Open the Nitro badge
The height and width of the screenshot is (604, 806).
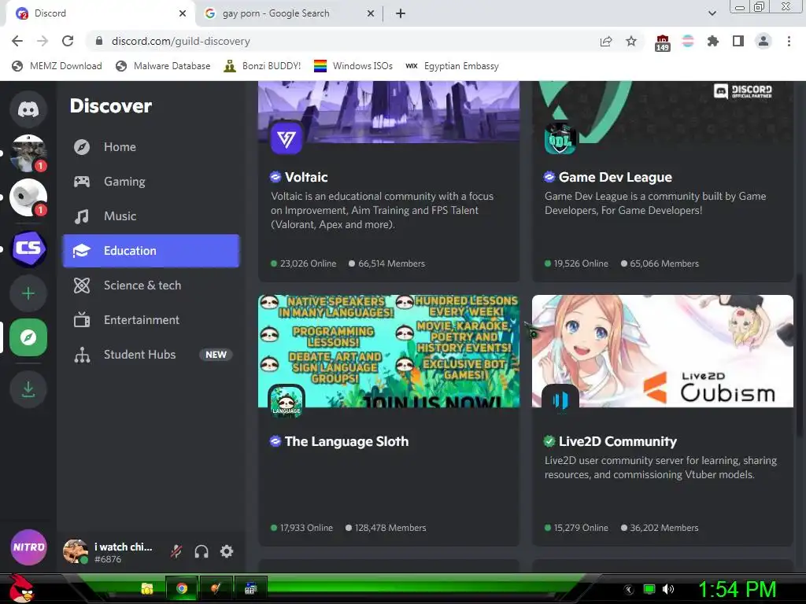[x=29, y=547]
